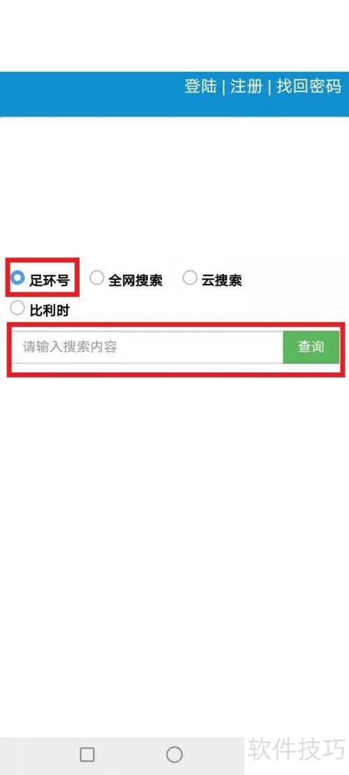Focus the 请输入搜索内容 search input field

click(148, 347)
